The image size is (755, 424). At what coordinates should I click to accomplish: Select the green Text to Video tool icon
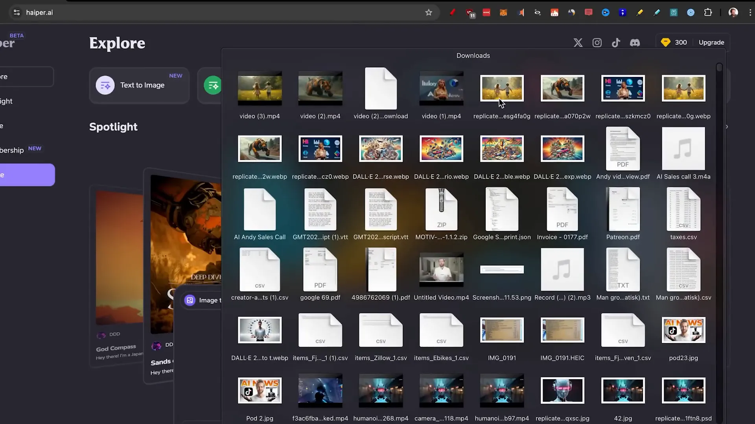point(213,85)
